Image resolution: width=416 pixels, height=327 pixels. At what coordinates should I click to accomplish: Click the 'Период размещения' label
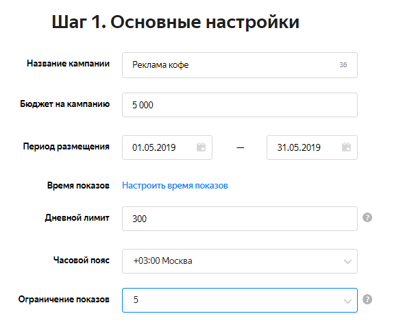66,145
